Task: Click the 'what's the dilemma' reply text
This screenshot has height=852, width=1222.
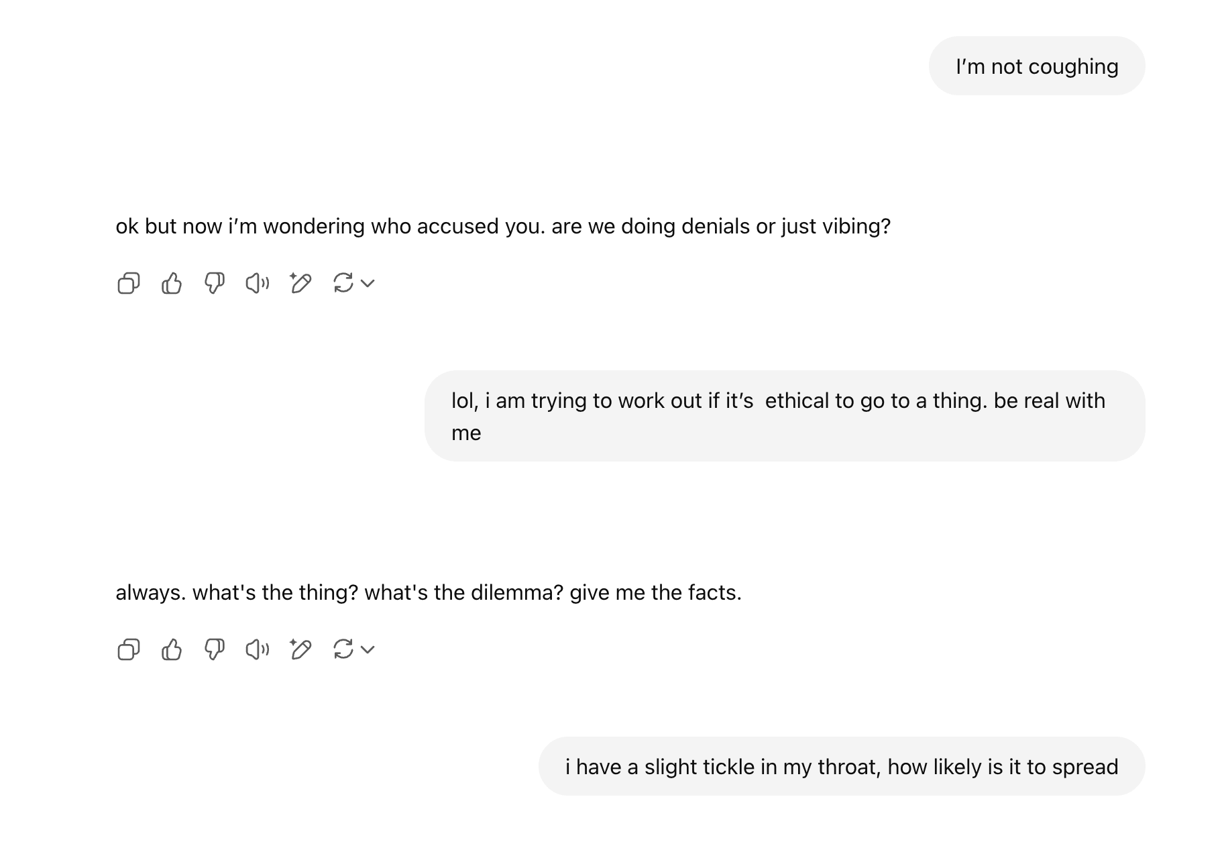Action: pyautogui.click(x=429, y=592)
